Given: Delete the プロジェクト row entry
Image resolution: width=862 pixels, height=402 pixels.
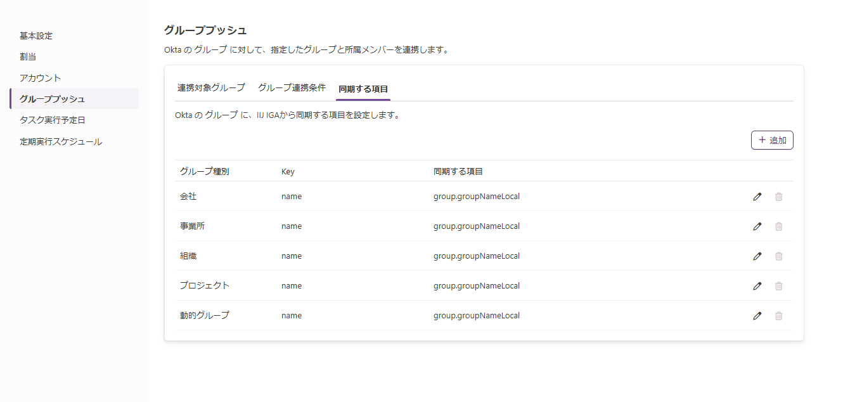Looking at the screenshot, I should [778, 286].
